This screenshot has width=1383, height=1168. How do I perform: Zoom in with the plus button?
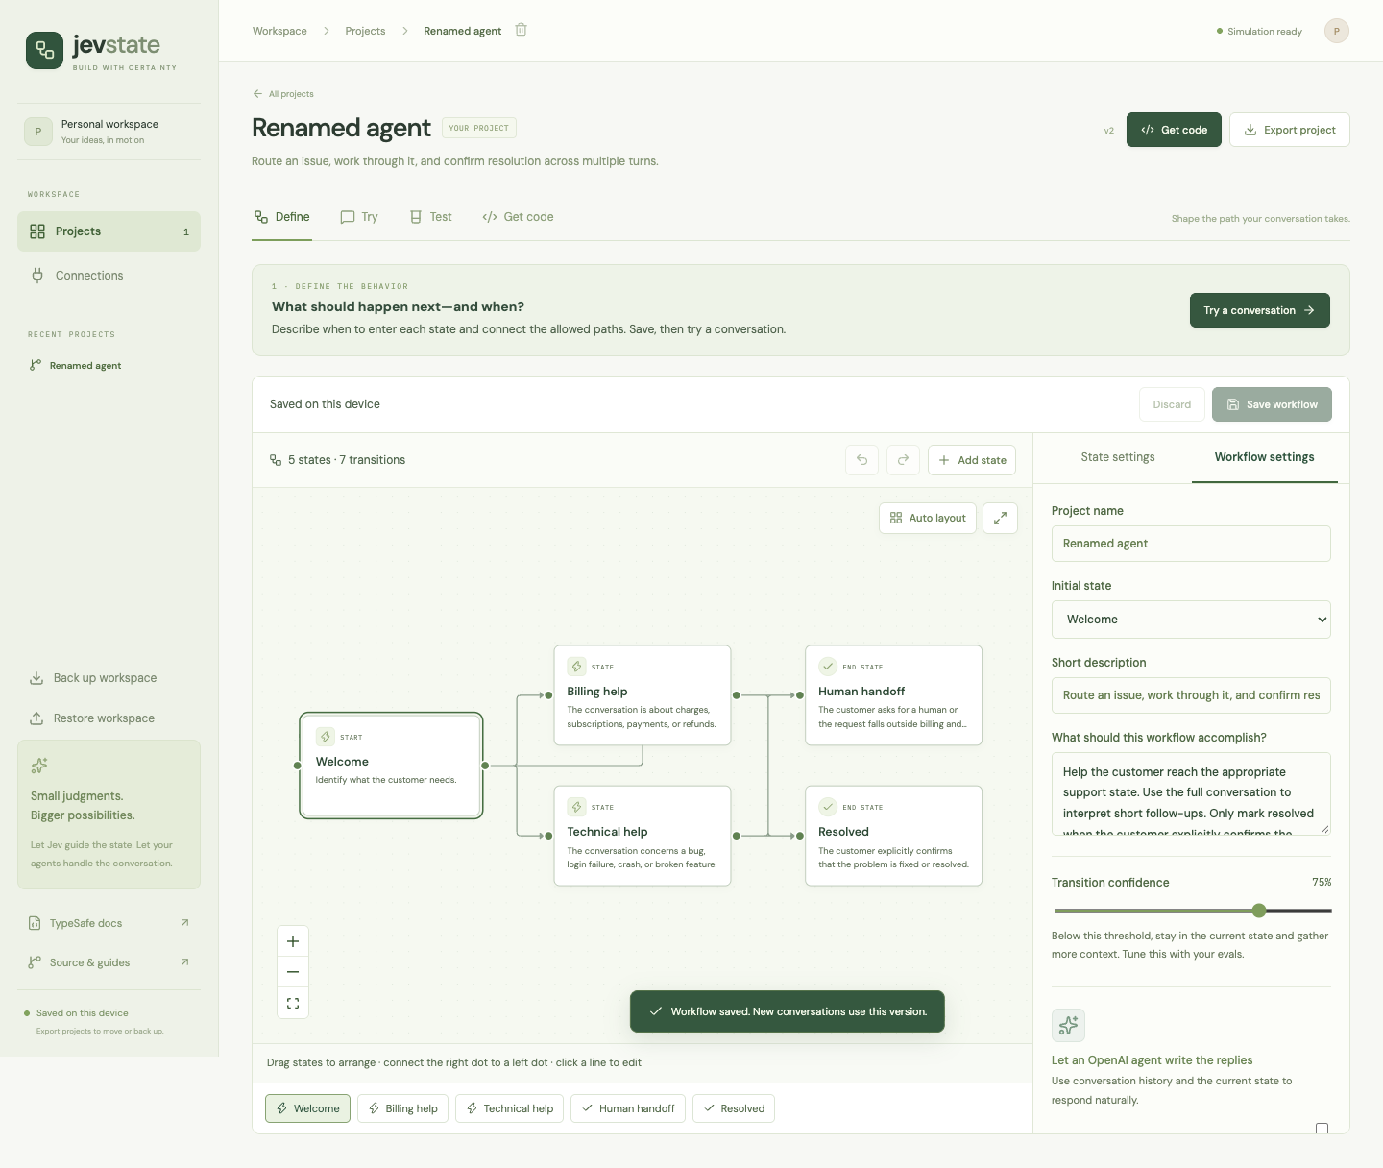click(293, 941)
